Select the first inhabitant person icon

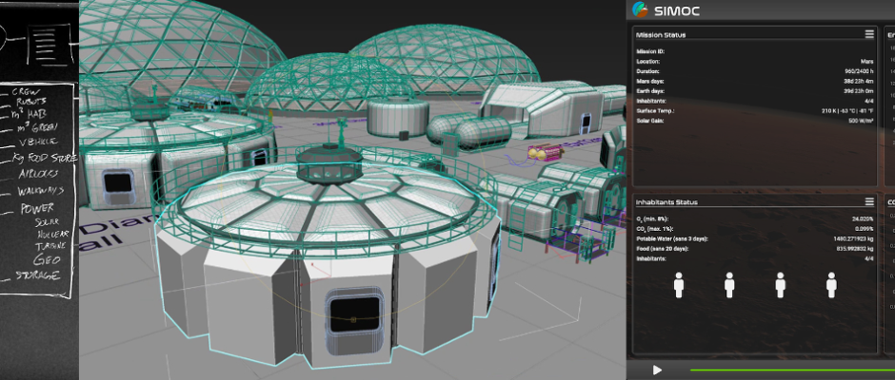(679, 284)
